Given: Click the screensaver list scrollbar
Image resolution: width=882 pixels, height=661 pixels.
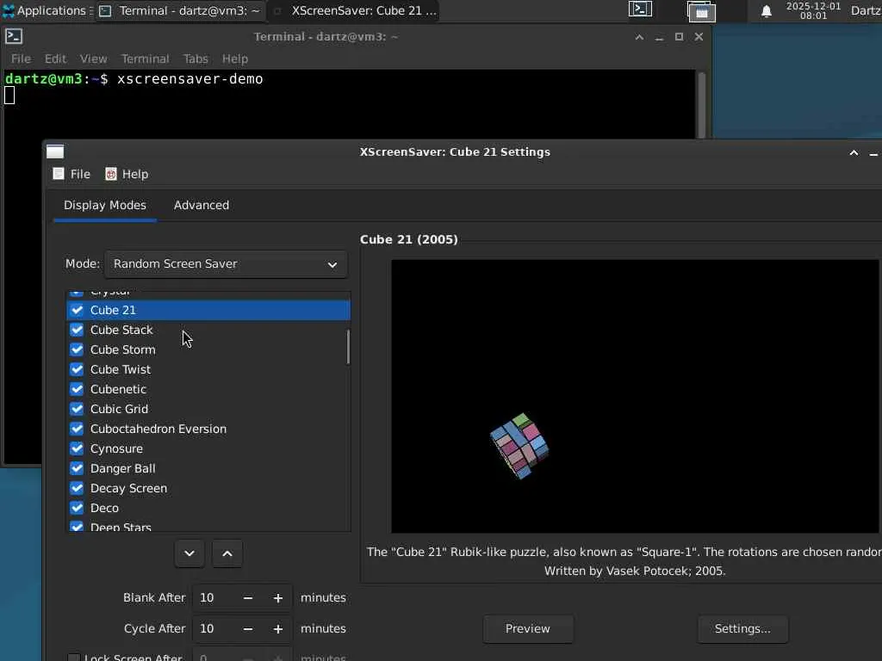Looking at the screenshot, I should pos(348,347).
